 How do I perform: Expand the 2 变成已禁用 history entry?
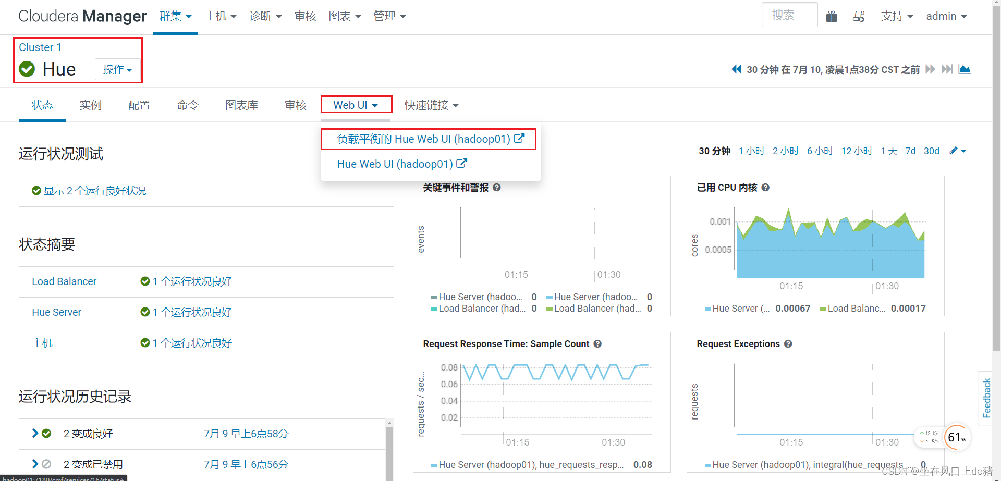tap(35, 464)
